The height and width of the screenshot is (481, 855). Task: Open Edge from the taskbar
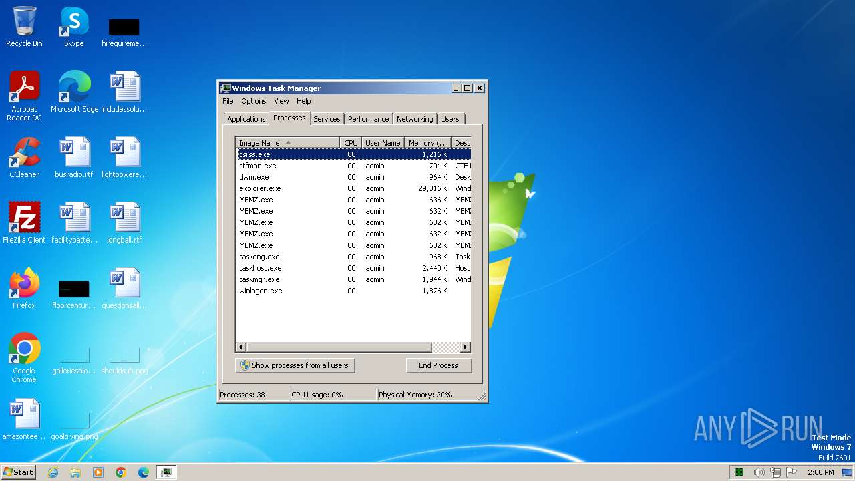(x=144, y=472)
